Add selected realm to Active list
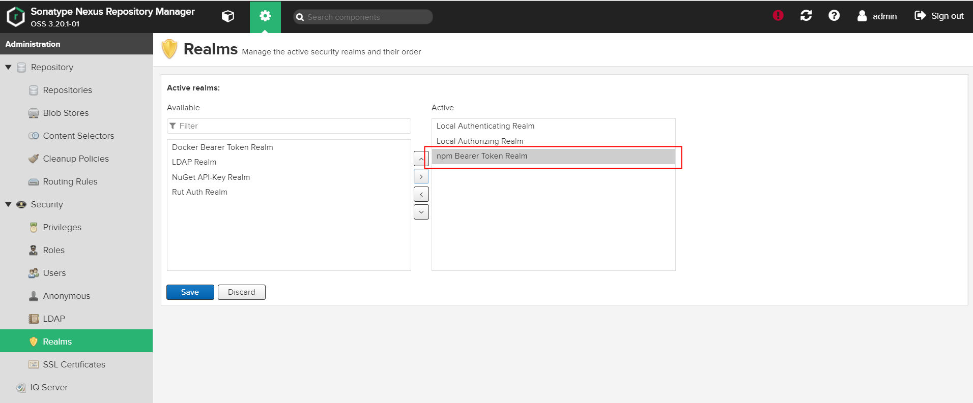973x403 pixels. (421, 176)
